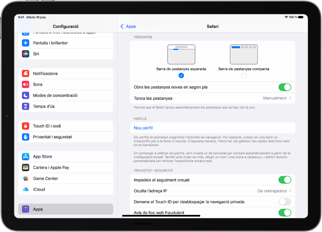Toggle Obre les pestanyes noves en segon pla

pos(285,87)
